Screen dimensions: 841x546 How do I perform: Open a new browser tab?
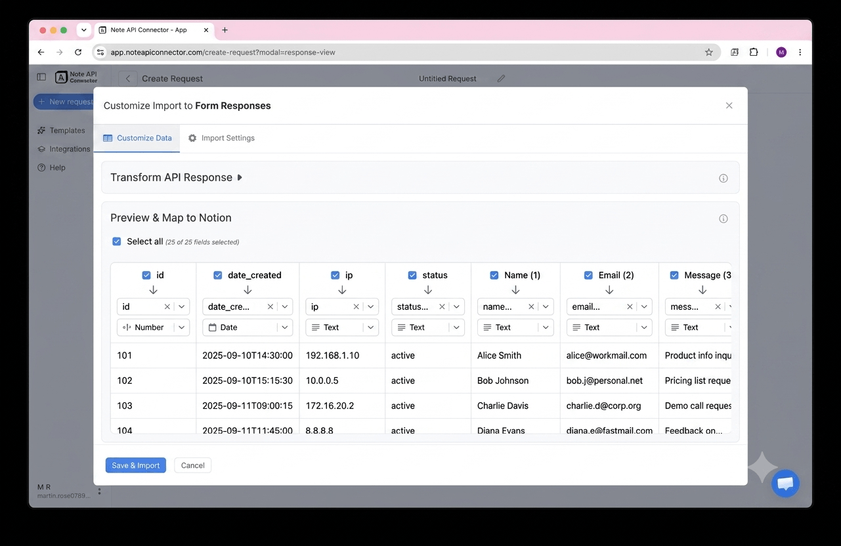pos(225,30)
